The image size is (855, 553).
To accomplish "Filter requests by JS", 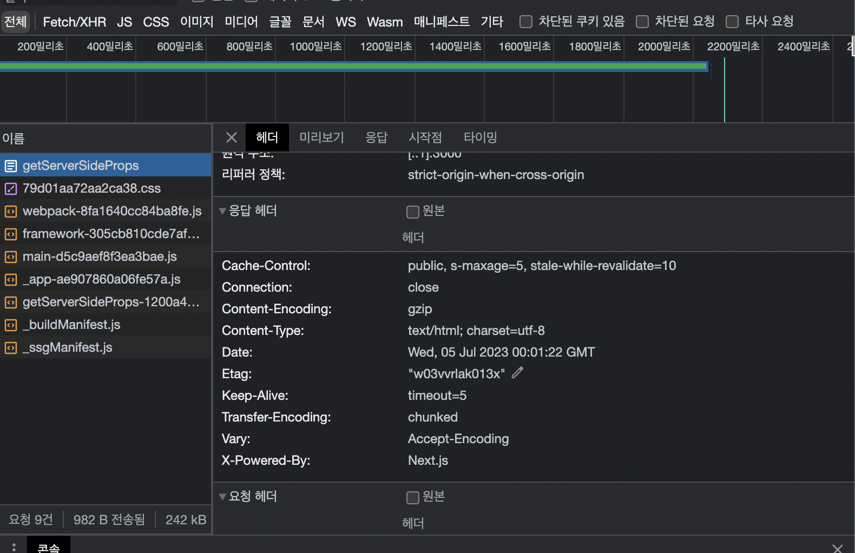I will click(x=124, y=22).
